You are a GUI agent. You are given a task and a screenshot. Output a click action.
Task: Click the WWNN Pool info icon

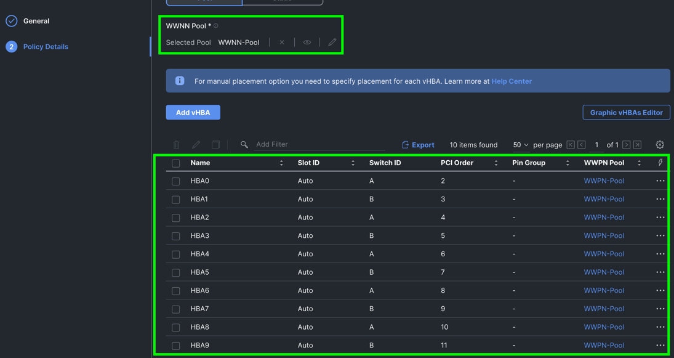[x=216, y=26]
